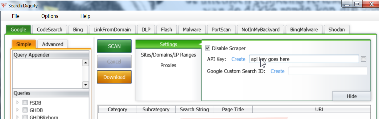Viewport: 379px width, 119px height.
Task: Check the FSDB query checkbox
Action: (25, 103)
